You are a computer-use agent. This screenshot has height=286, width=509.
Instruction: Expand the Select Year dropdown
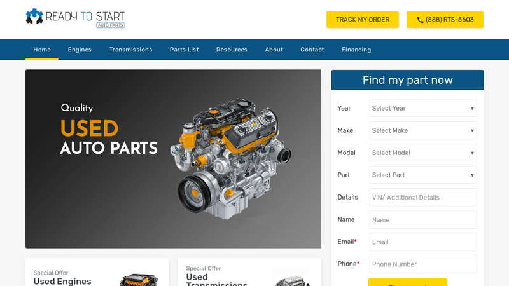click(422, 108)
